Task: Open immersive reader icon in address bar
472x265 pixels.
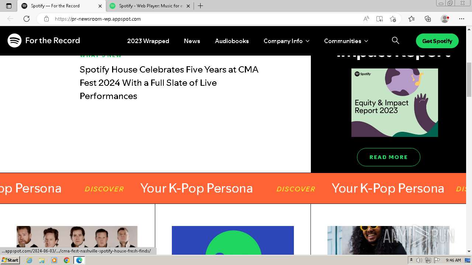Action: coord(379,19)
